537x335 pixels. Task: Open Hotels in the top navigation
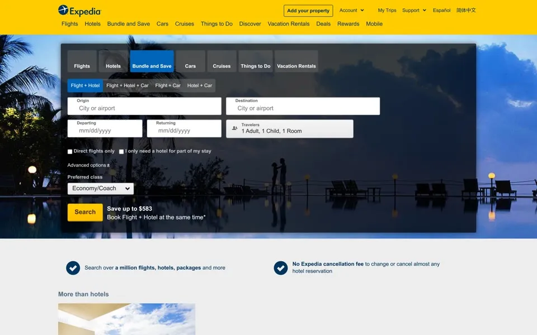tap(92, 24)
